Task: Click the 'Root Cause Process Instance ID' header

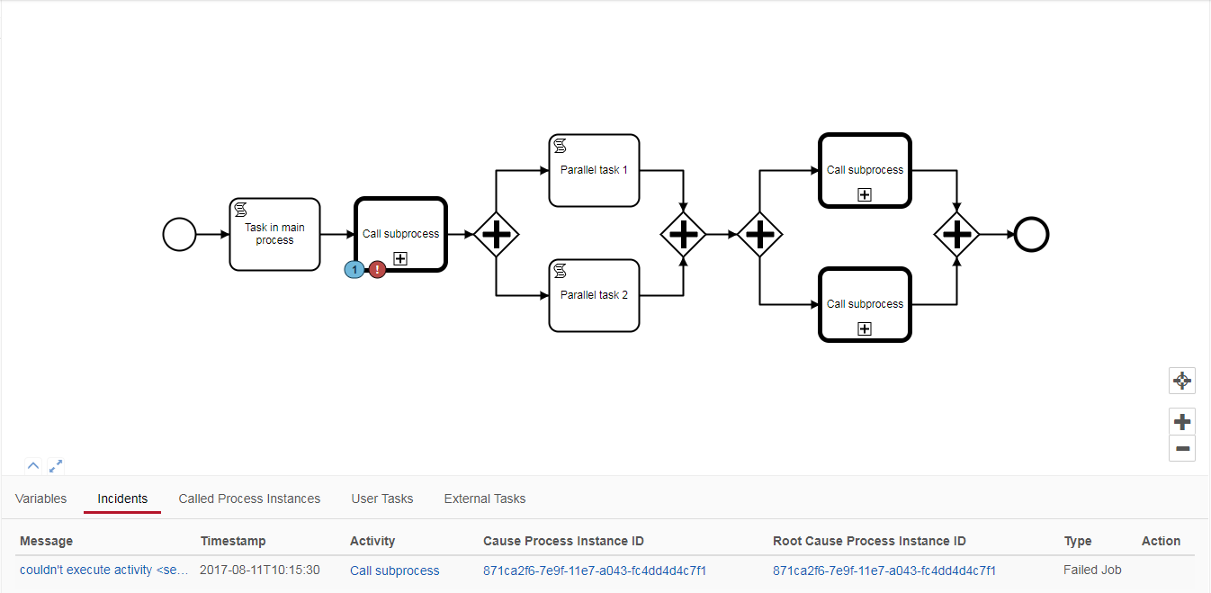Action: pos(869,541)
